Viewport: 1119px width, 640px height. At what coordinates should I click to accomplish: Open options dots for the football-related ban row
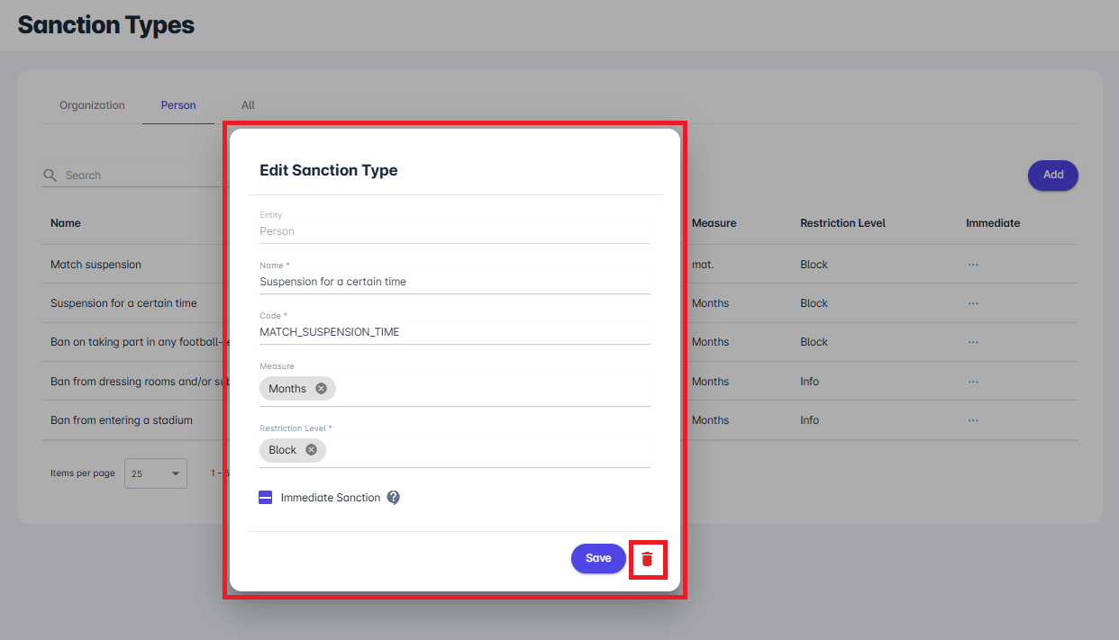click(x=973, y=342)
